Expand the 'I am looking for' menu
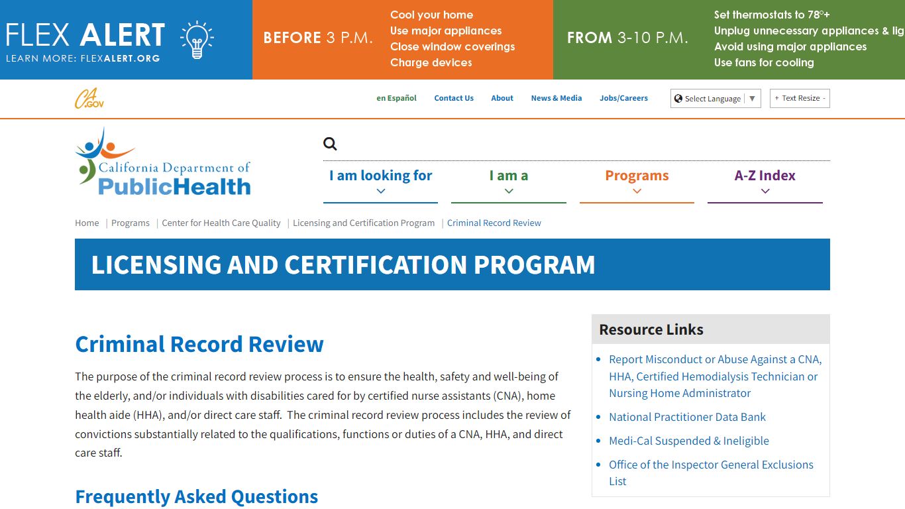 click(380, 182)
